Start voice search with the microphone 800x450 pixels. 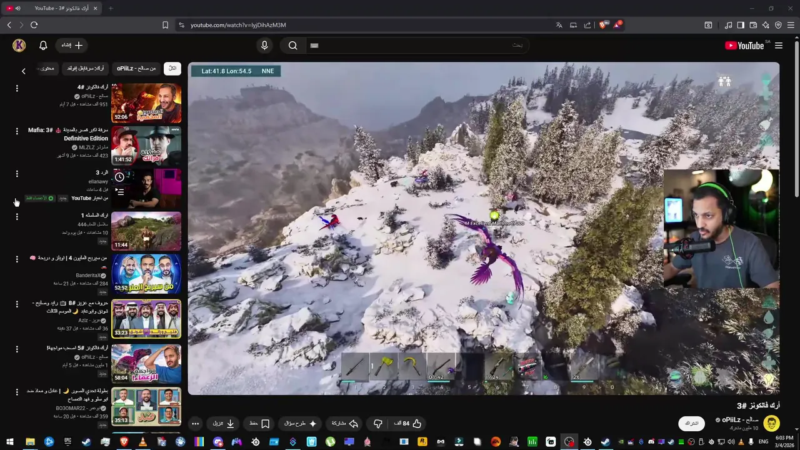point(264,45)
